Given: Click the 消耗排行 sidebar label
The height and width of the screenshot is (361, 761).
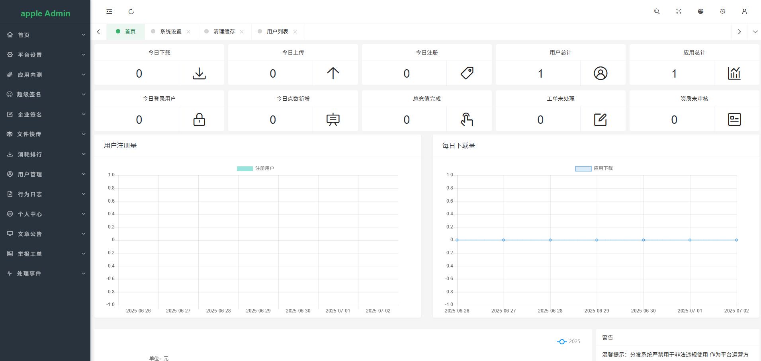Looking at the screenshot, I should [x=30, y=154].
